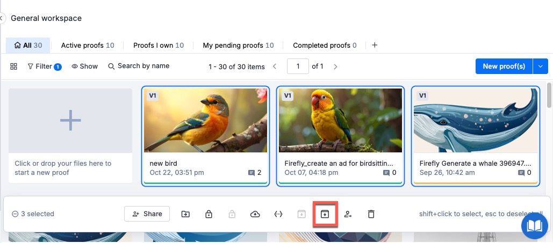
Task: Deselect all via '3 selected' minus icon
Action: coord(15,214)
